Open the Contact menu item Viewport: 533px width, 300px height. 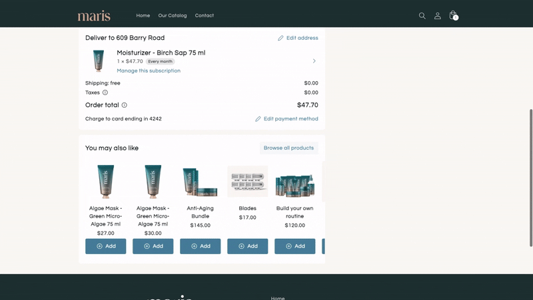tap(205, 15)
